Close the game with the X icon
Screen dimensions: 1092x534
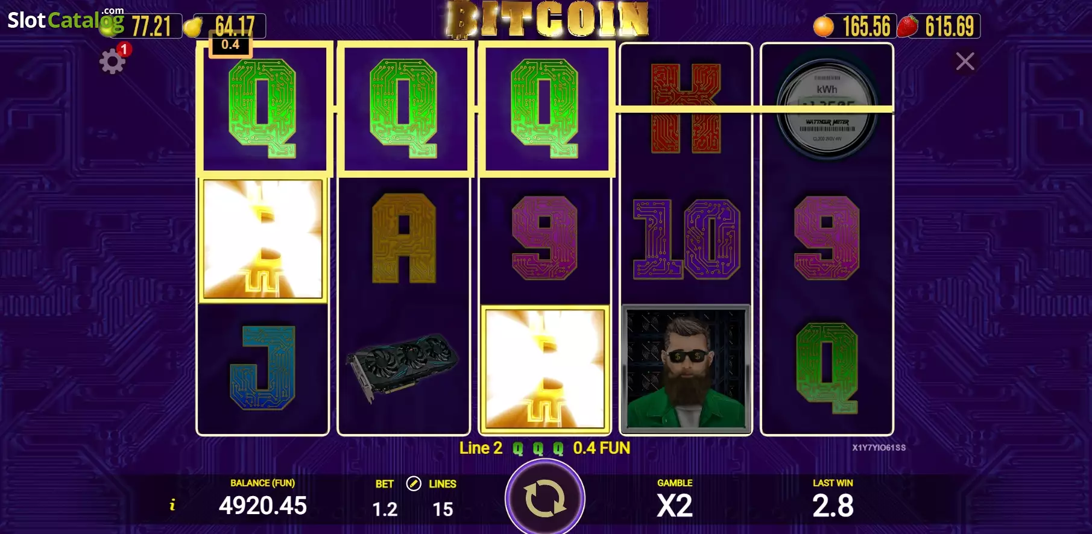(965, 61)
